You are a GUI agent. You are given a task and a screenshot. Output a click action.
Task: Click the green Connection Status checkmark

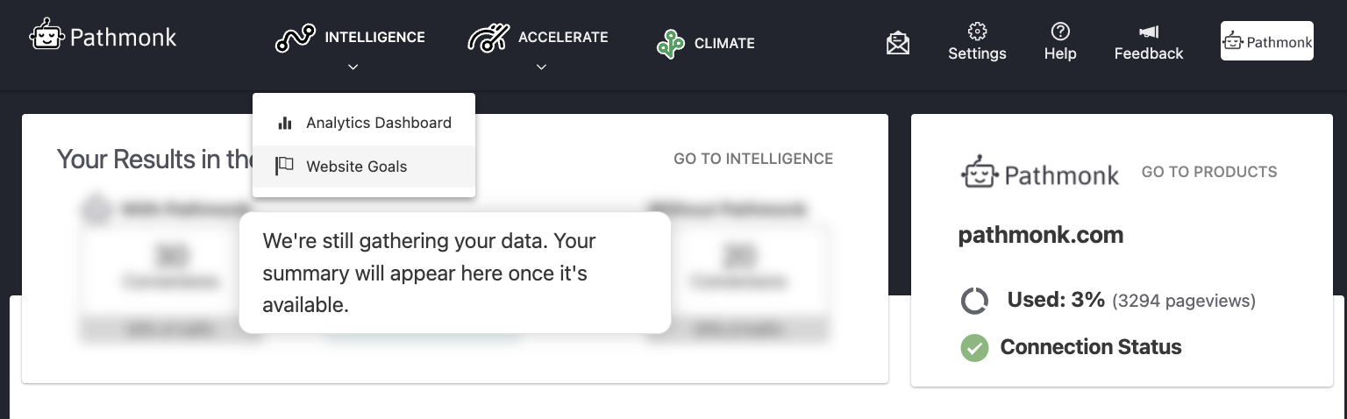pos(974,348)
